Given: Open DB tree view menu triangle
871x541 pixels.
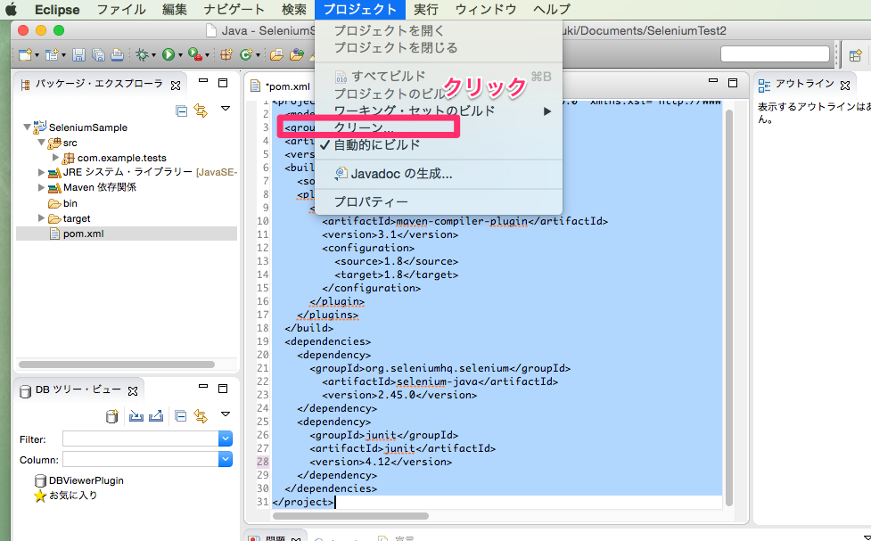Looking at the screenshot, I should [x=225, y=414].
